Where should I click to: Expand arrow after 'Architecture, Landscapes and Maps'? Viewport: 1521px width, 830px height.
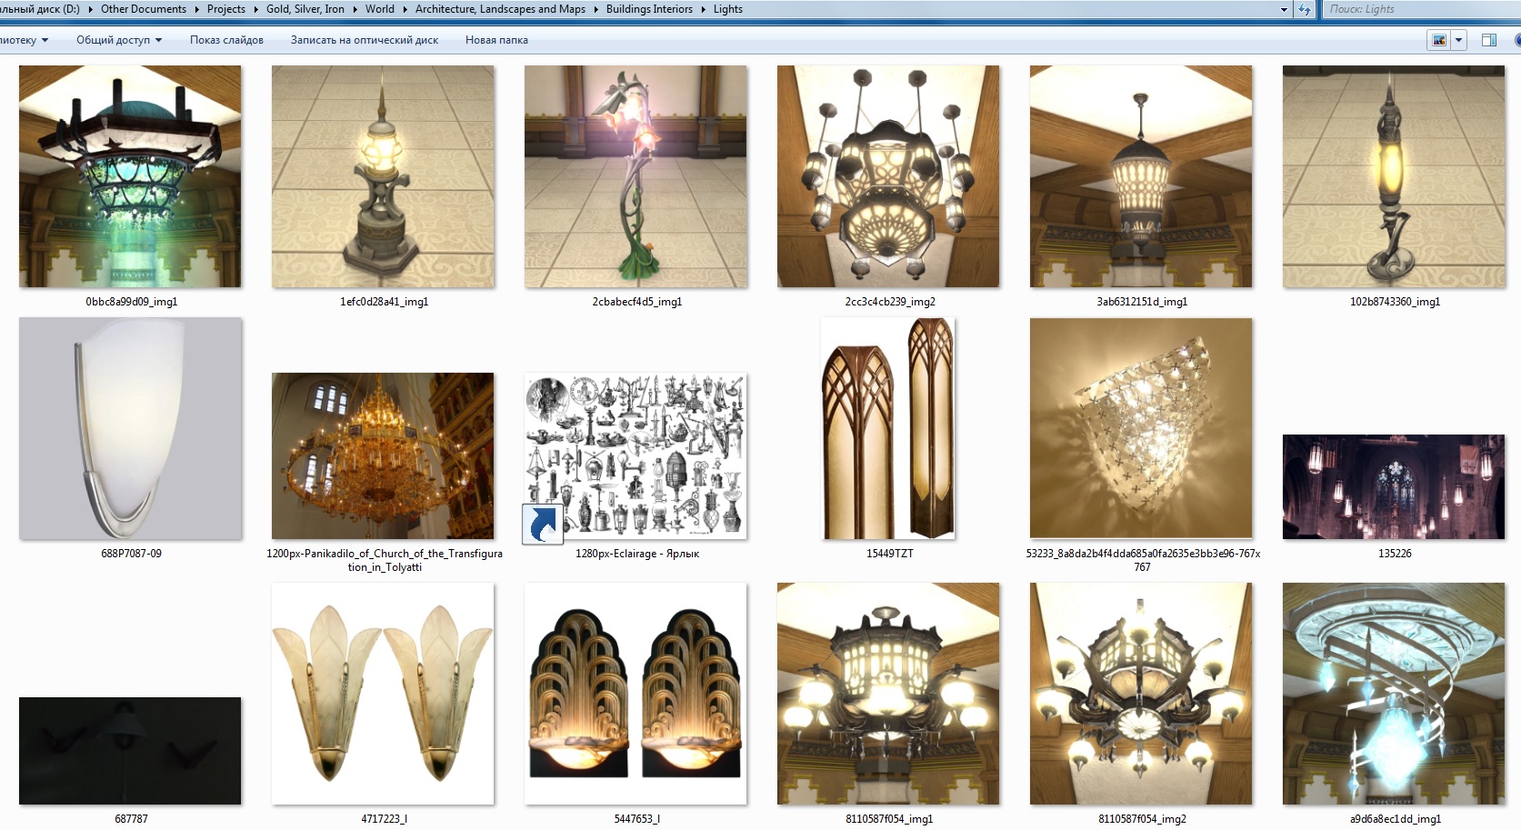596,9
